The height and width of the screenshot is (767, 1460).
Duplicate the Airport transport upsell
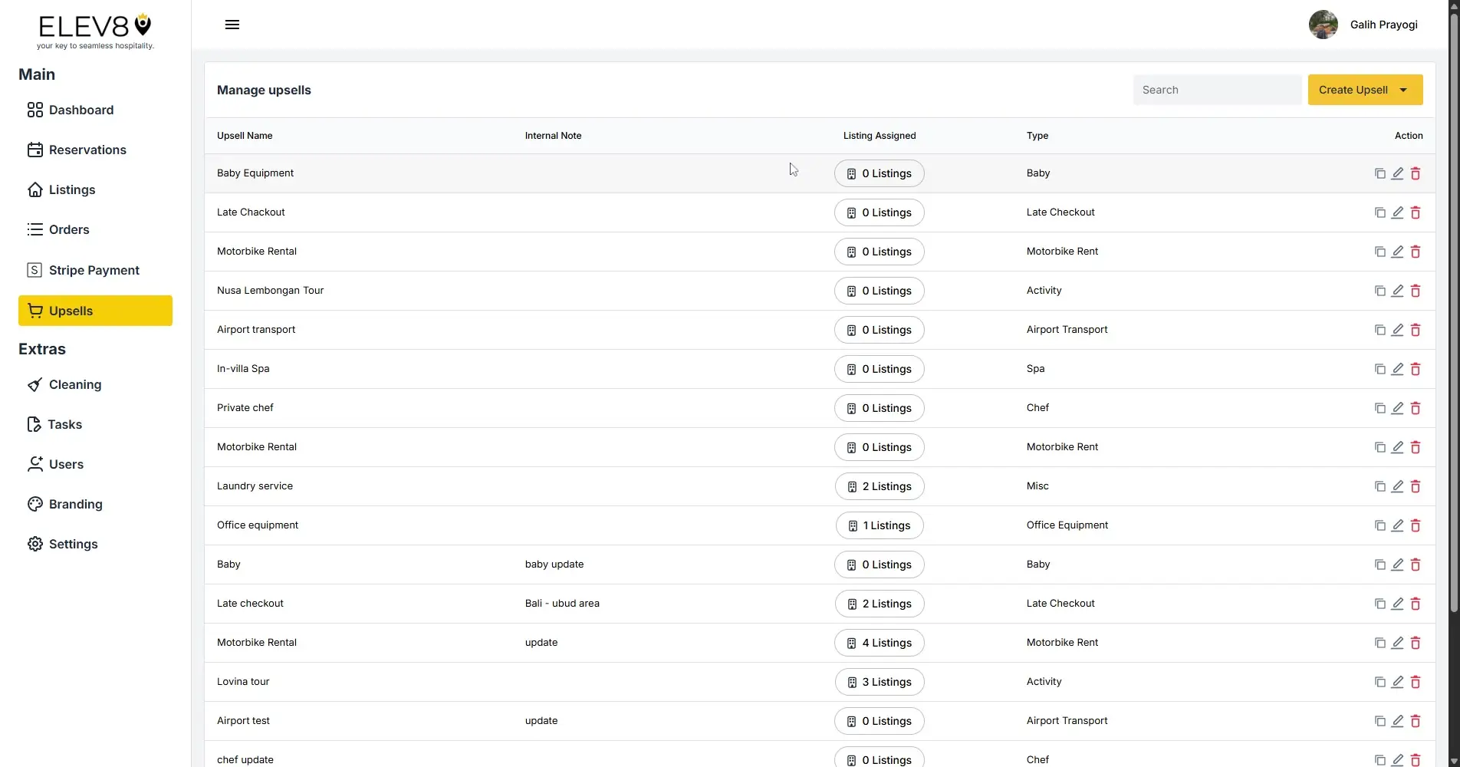pos(1379,330)
